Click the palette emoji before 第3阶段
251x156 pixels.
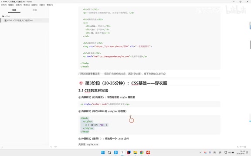81,83
